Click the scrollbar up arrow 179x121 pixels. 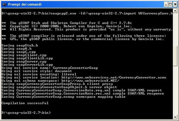[175, 11]
